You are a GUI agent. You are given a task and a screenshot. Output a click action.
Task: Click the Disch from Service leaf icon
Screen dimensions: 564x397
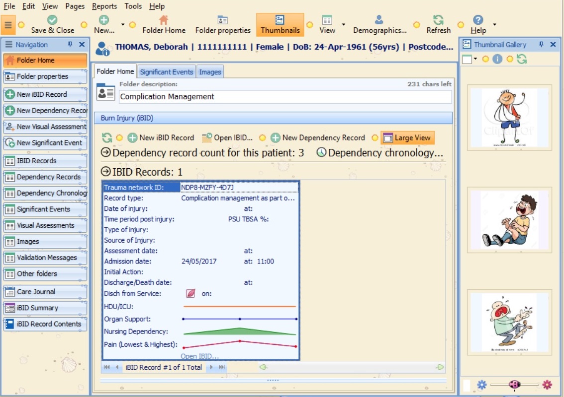pyautogui.click(x=190, y=293)
